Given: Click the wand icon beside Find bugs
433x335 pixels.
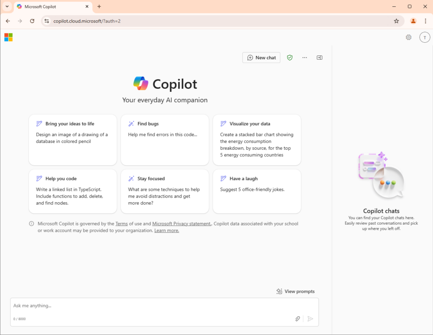Looking at the screenshot, I should pos(131,124).
